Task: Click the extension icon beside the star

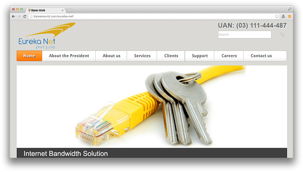Action: click(x=283, y=17)
